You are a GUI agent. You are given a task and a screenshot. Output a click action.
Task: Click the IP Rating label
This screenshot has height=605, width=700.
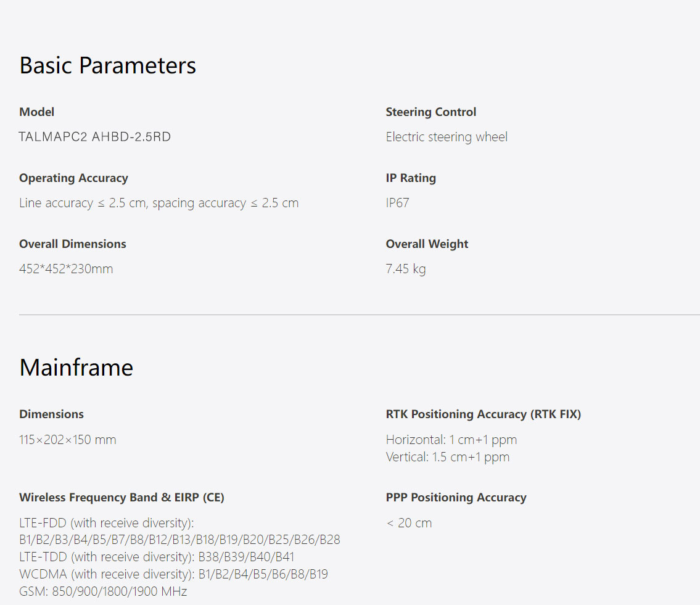tap(411, 178)
